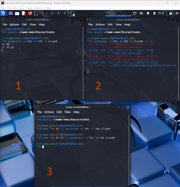
Task: Click the display settings tray icon
Action: 135,13
